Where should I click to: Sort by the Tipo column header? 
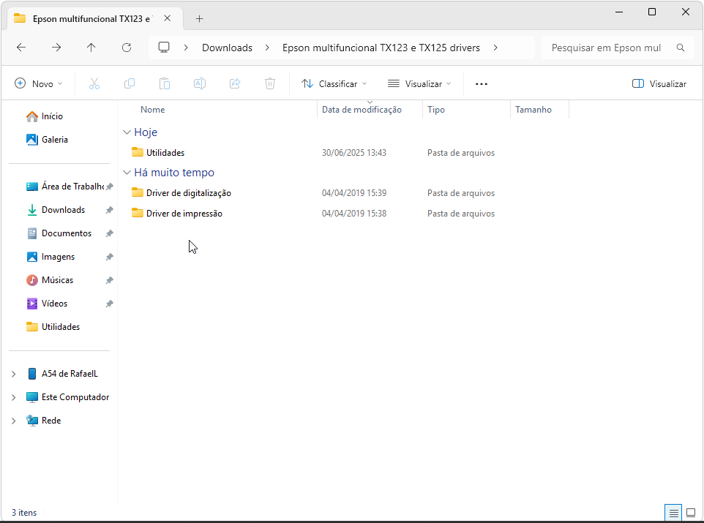click(x=436, y=110)
